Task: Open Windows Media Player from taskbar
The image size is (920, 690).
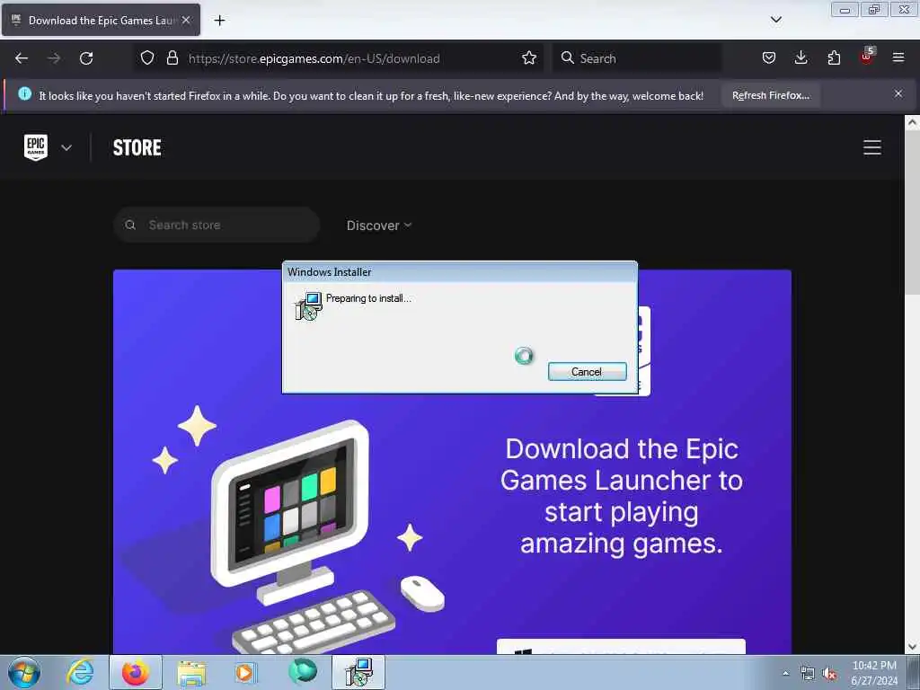Action: (245, 672)
